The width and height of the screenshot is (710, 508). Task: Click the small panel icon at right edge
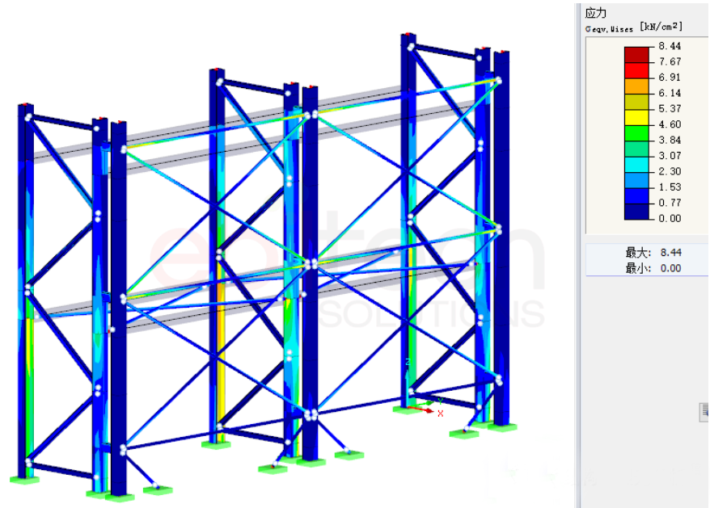pyautogui.click(x=704, y=412)
